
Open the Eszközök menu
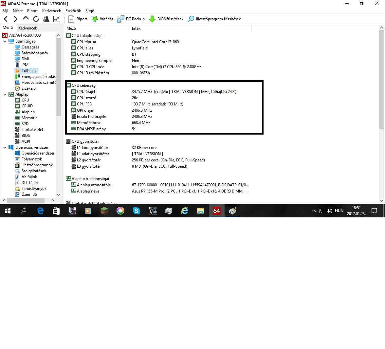(x=73, y=11)
